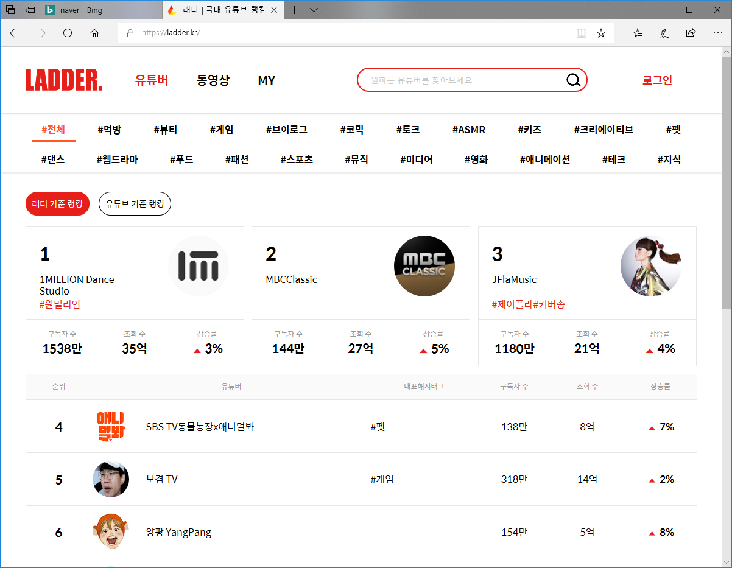Expand tab preview chevron
732x568 pixels.
[x=314, y=10]
